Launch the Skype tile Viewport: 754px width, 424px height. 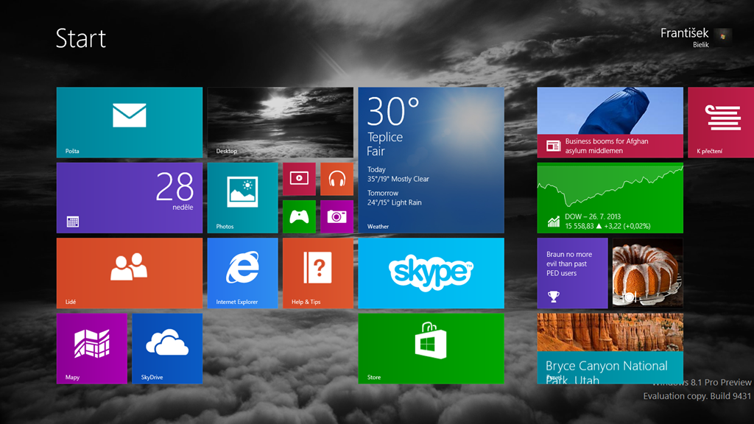(x=431, y=272)
